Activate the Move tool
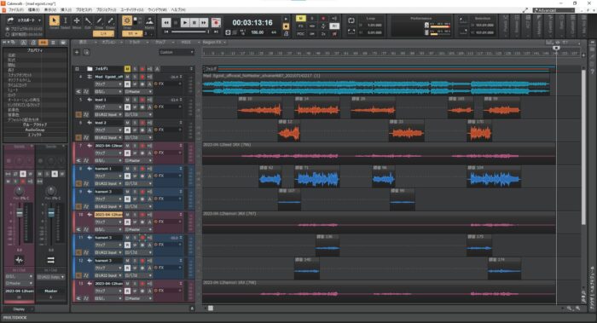The height and width of the screenshot is (323, 597). coord(77,21)
